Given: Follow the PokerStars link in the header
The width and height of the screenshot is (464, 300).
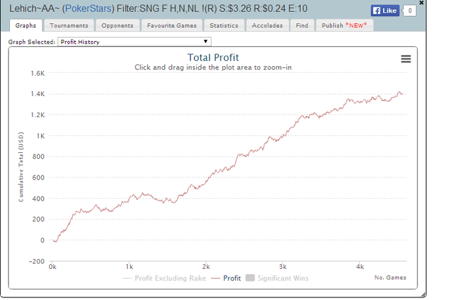Looking at the screenshot, I should pyautogui.click(x=88, y=9).
